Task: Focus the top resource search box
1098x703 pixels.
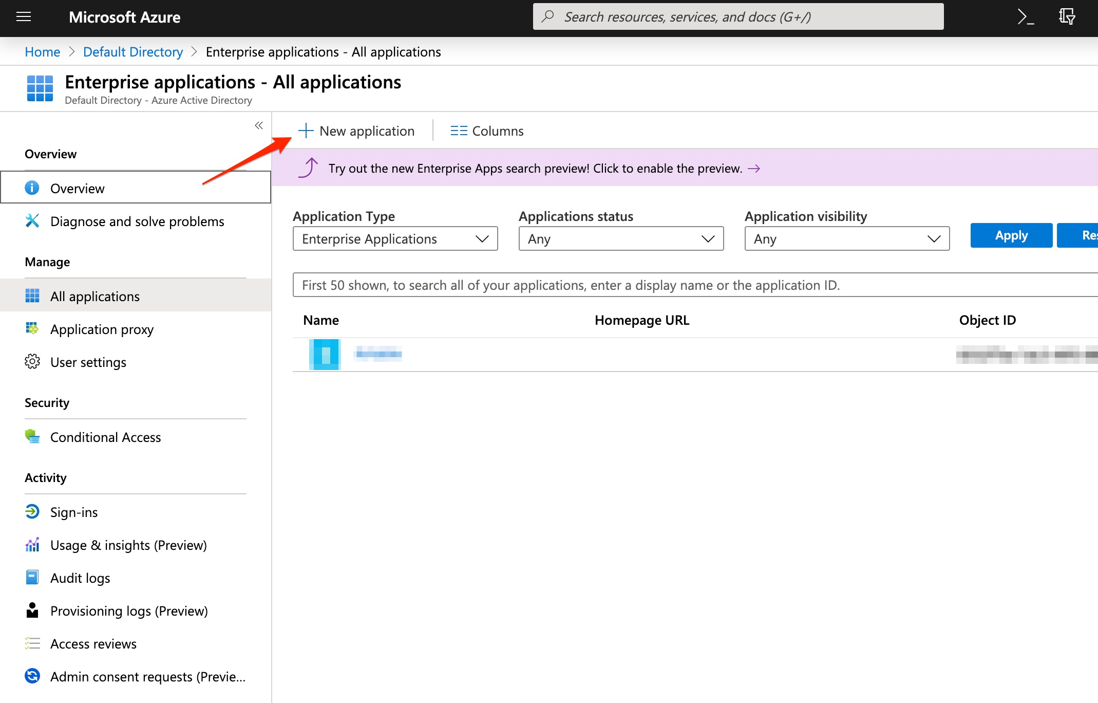Action: coord(738,16)
